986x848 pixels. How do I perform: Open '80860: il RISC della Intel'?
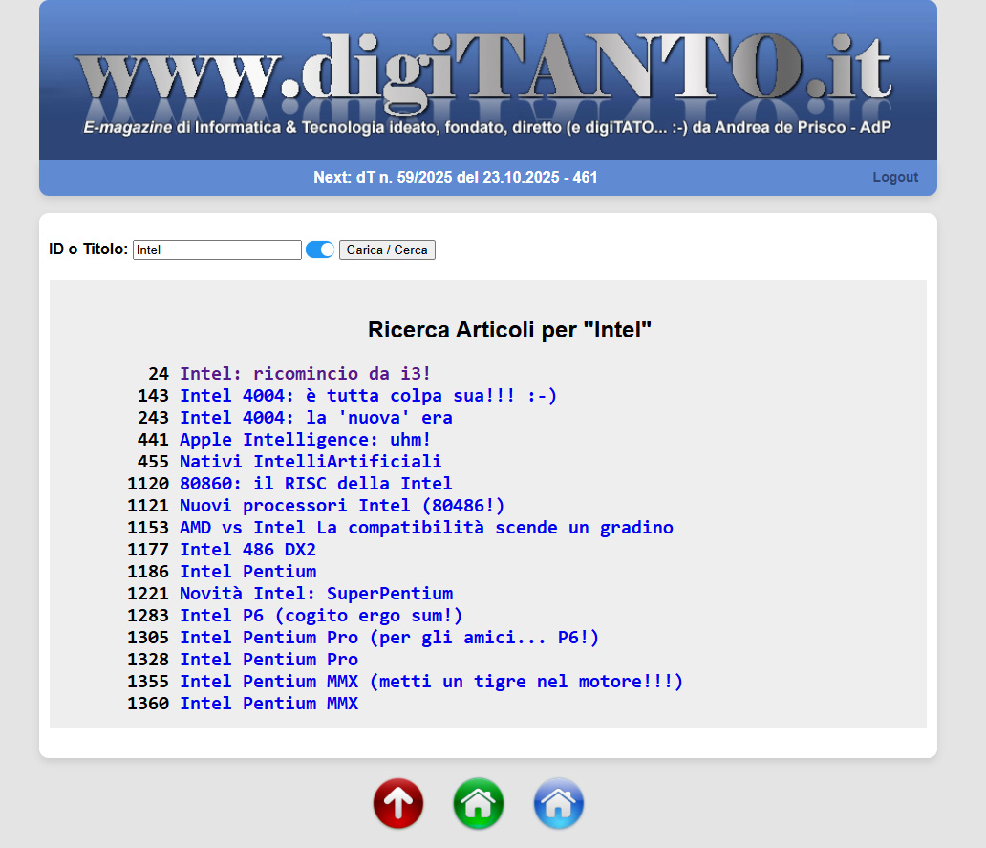[x=316, y=483]
